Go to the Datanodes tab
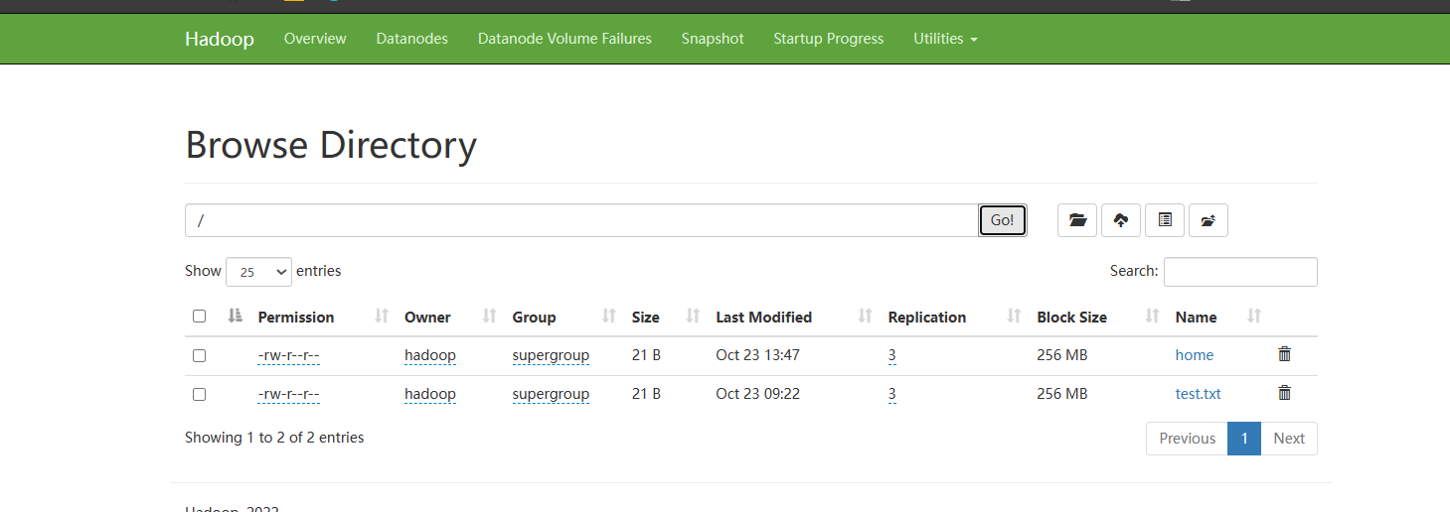This screenshot has width=1450, height=512. [x=411, y=39]
